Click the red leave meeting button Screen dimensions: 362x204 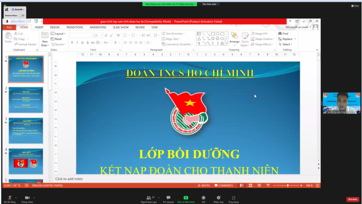pyautogui.click(x=353, y=199)
